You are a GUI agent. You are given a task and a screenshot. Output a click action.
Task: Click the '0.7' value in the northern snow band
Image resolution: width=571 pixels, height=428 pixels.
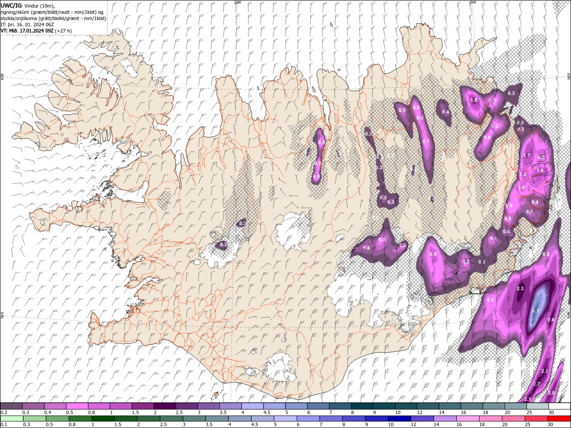pyautogui.click(x=426, y=142)
